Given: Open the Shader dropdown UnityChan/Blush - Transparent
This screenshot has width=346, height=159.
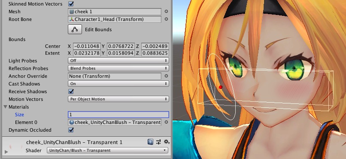Looking at the screenshot, I should pos(107,150).
